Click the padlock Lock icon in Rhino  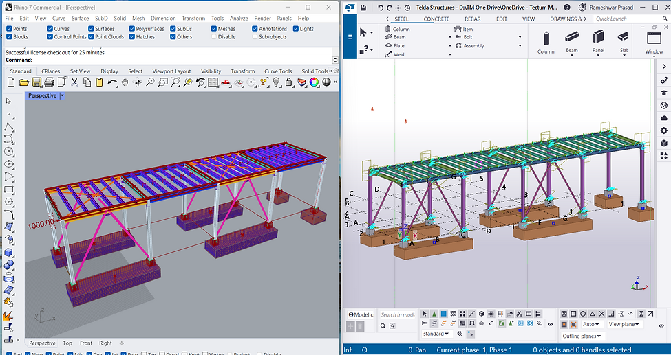(x=289, y=82)
